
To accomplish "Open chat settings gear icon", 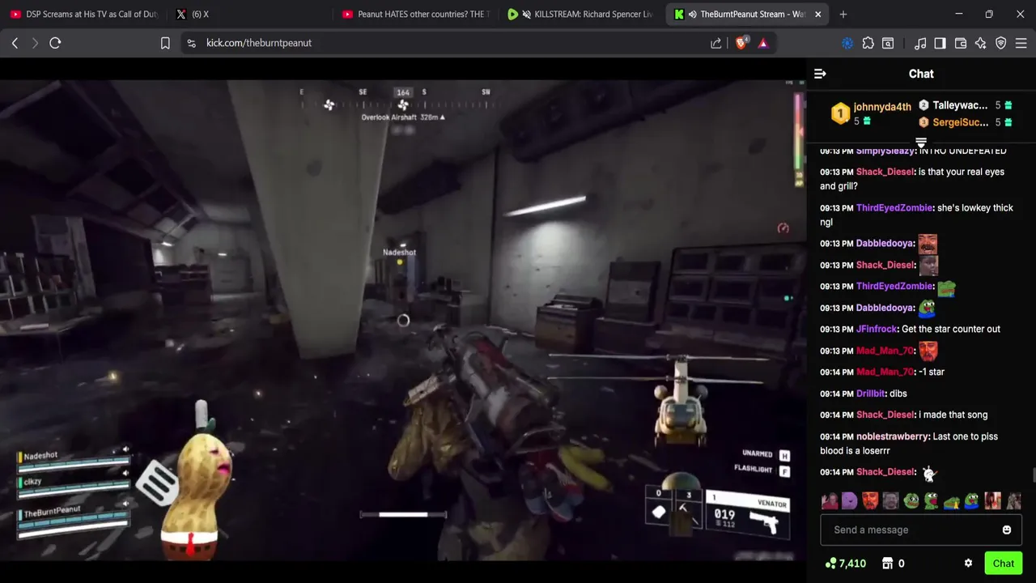I will tap(968, 564).
